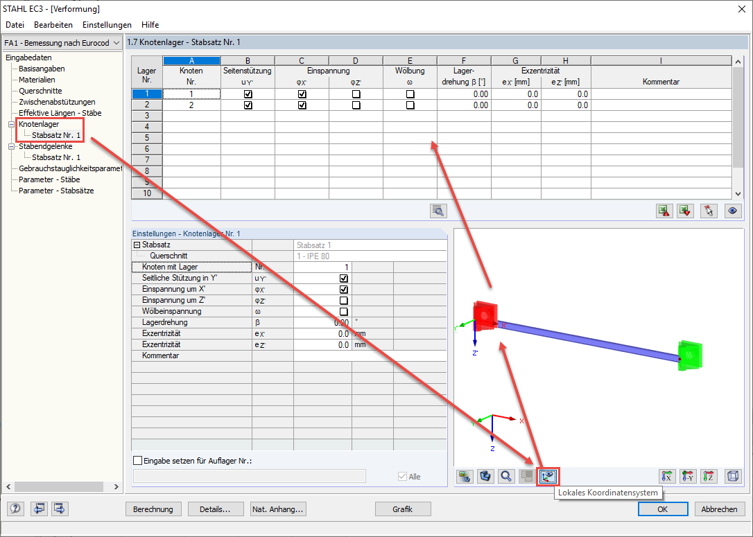Open the Details... dialog

point(215,509)
